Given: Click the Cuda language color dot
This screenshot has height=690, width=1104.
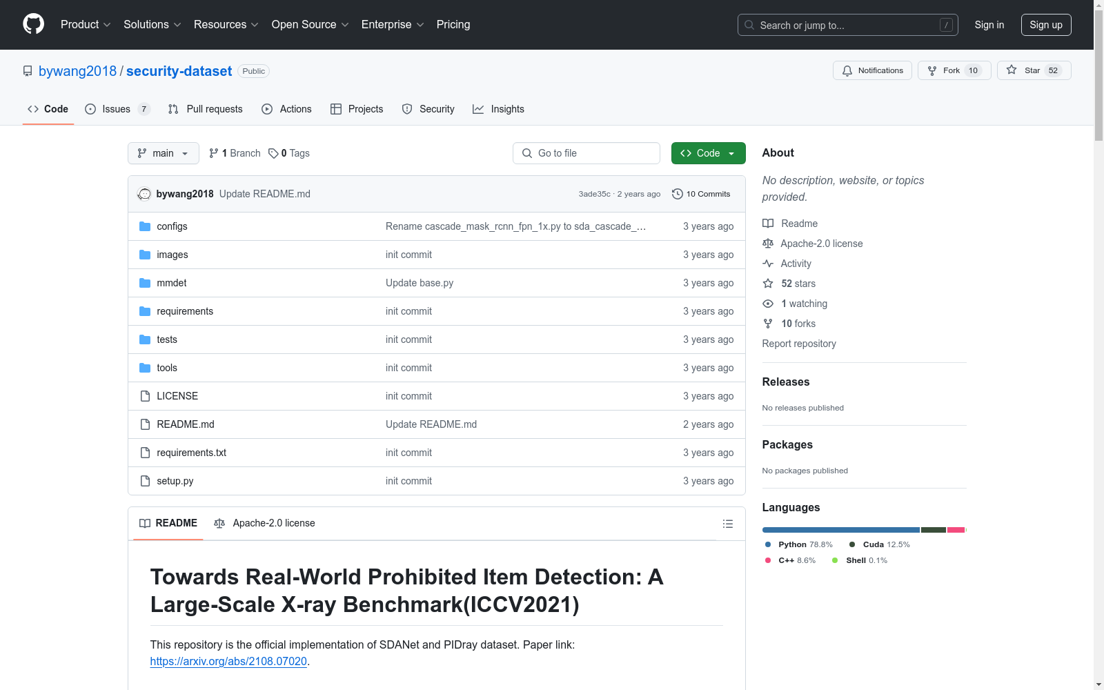Looking at the screenshot, I should [x=852, y=544].
